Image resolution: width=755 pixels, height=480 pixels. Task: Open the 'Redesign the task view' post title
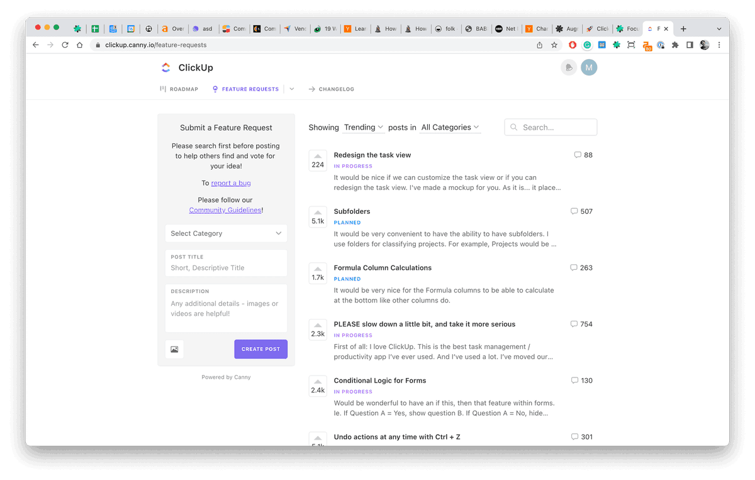click(x=372, y=155)
